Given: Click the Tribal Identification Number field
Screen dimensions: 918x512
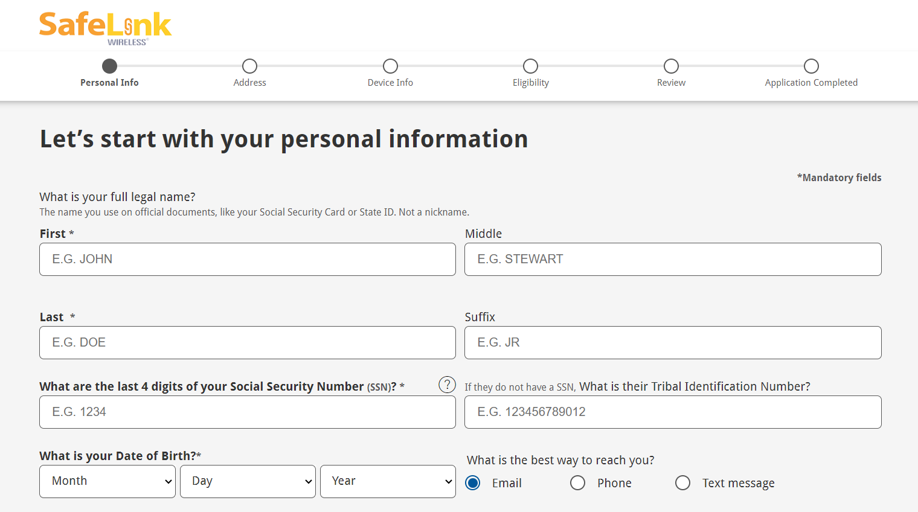Looking at the screenshot, I should click(673, 412).
